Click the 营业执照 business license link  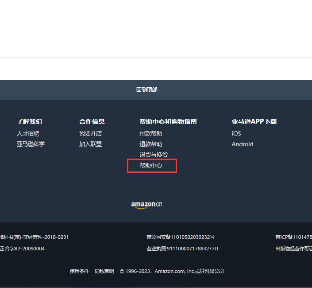[182, 249]
